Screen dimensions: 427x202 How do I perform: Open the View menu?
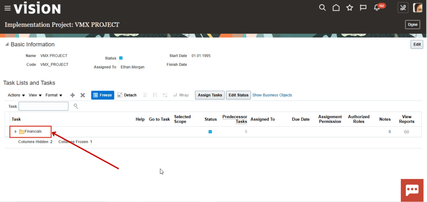tap(35, 95)
